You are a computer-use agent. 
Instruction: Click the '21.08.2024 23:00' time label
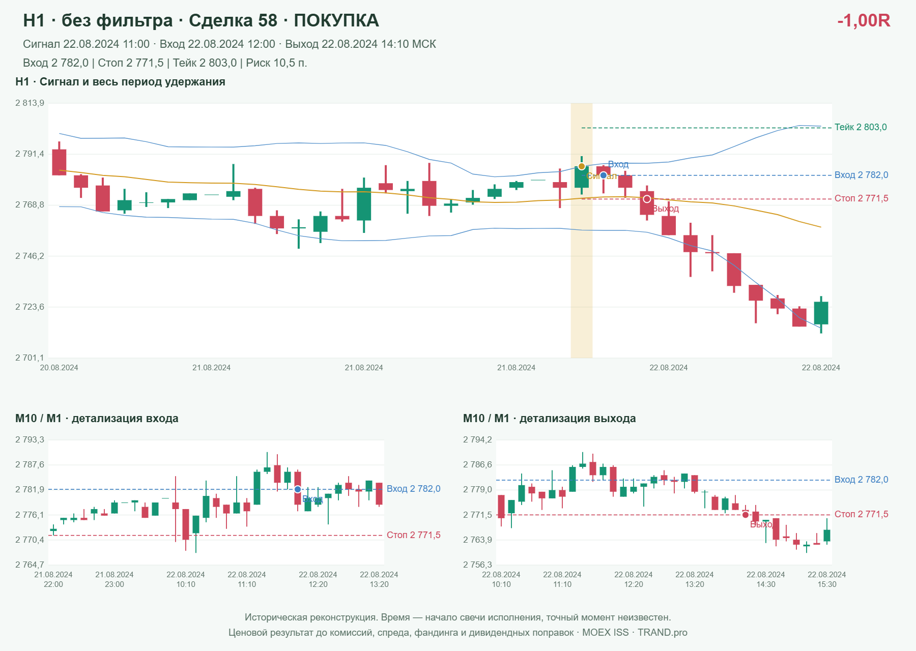pos(114,579)
